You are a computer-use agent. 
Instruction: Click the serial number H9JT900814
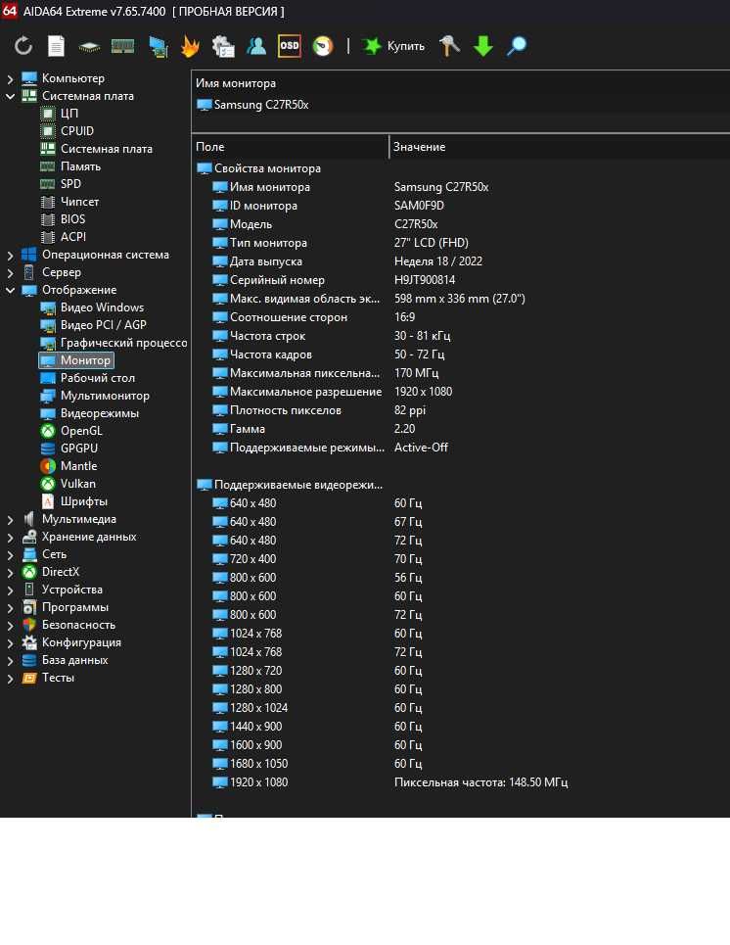[x=425, y=280]
